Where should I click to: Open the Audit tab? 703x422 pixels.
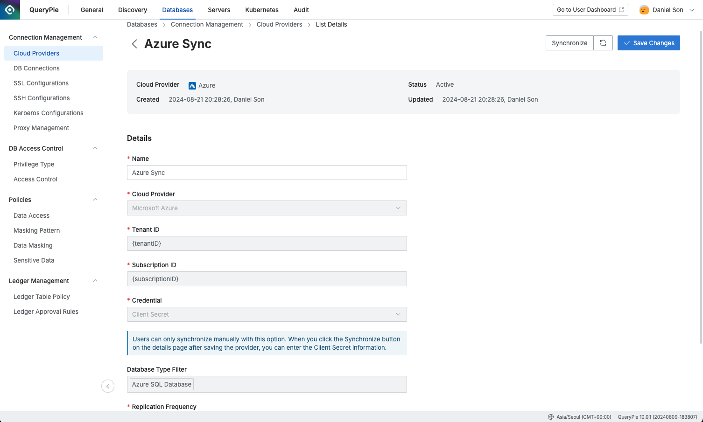pos(301,10)
